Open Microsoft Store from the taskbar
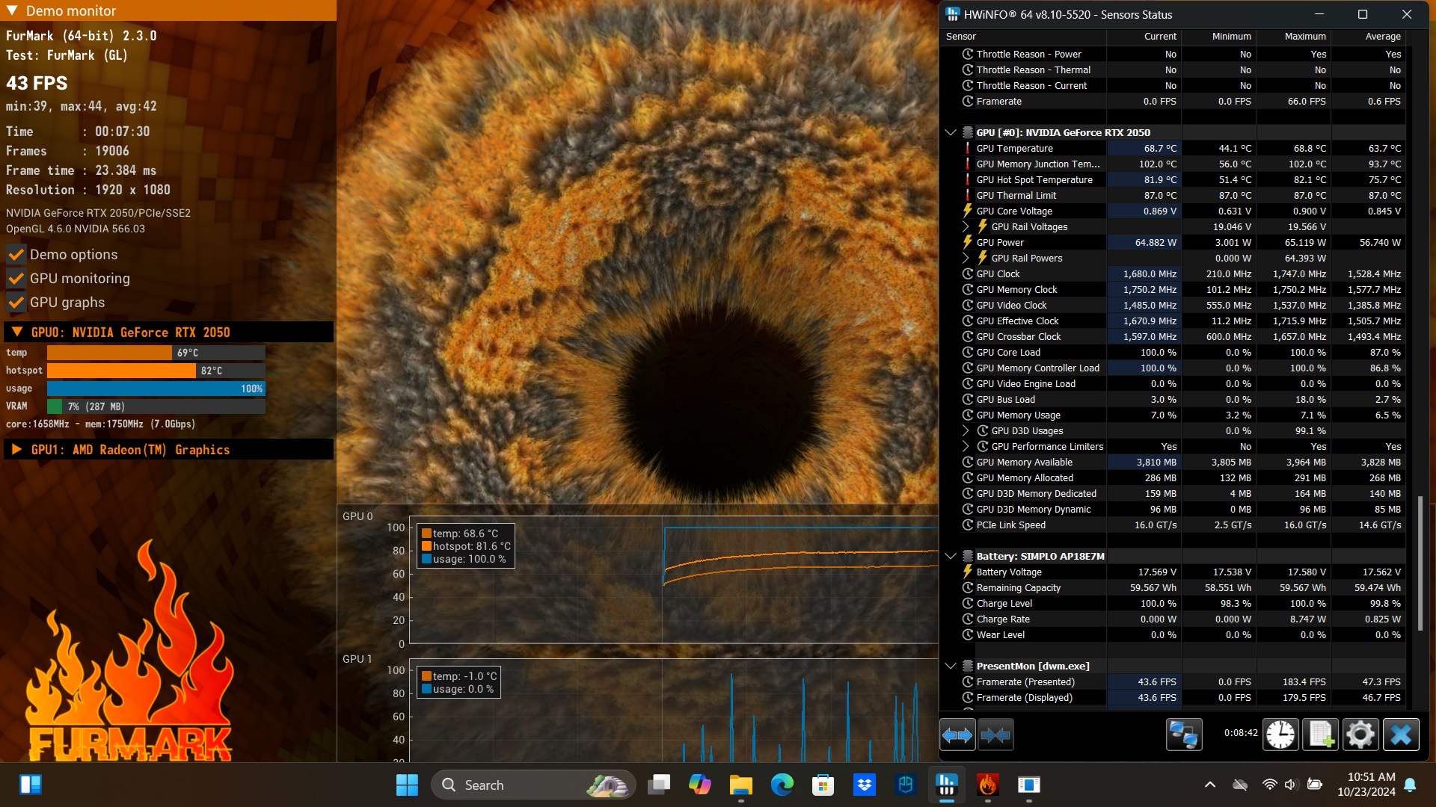 (823, 785)
